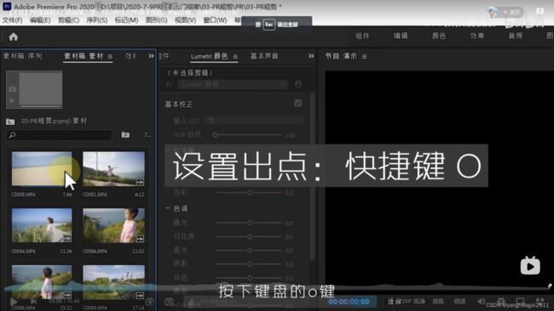Show hidden tabs via the bin panel chevrons
This screenshot has width=554, height=311.
pyautogui.click(x=151, y=56)
